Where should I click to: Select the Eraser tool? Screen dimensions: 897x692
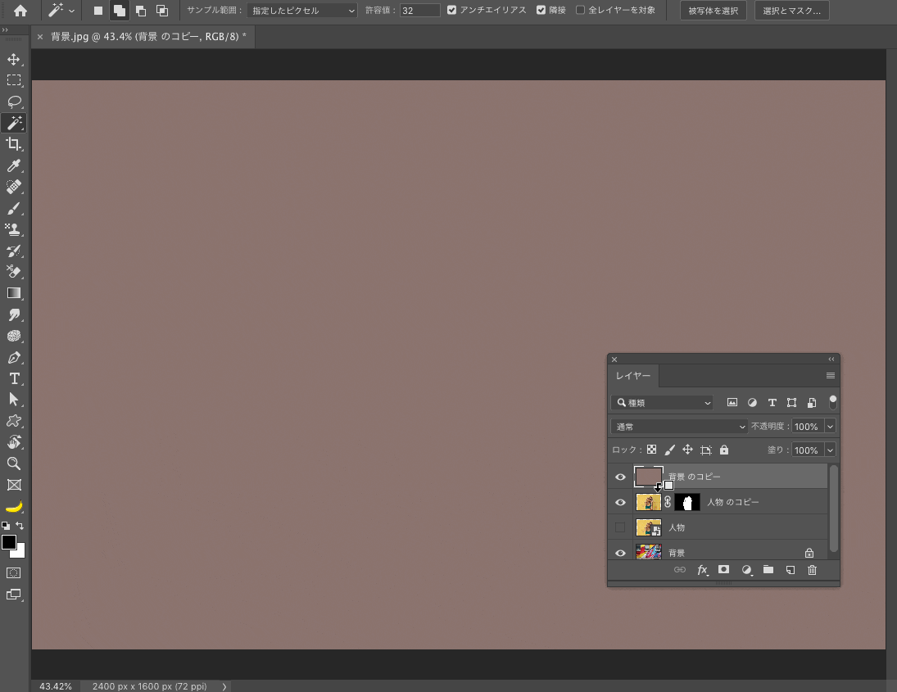(x=14, y=272)
